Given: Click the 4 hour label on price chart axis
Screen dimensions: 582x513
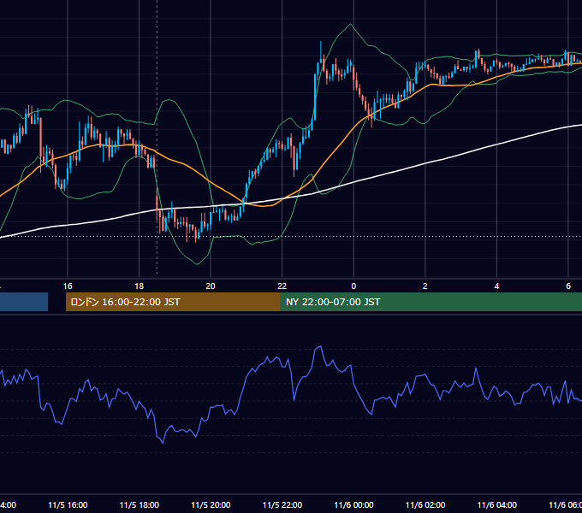Looking at the screenshot, I should click(496, 286).
